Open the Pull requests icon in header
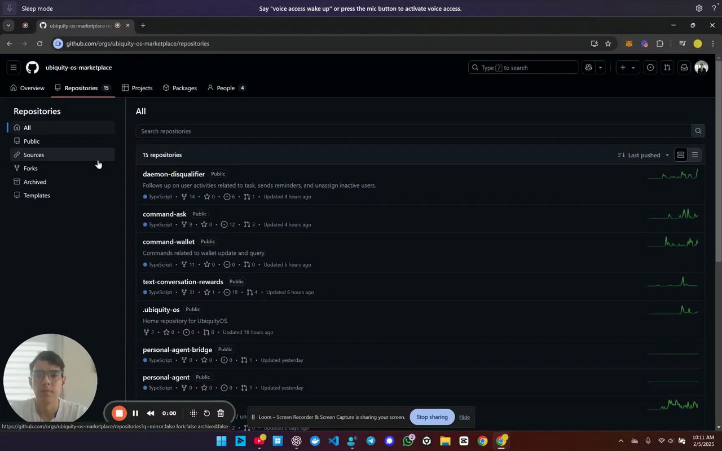Viewport: 722px width, 451px height. point(667,68)
